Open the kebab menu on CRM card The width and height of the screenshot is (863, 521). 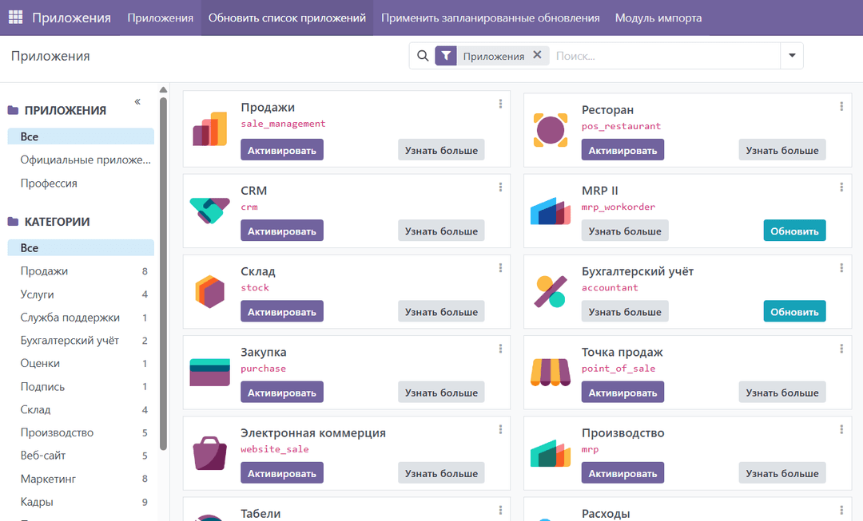500,187
